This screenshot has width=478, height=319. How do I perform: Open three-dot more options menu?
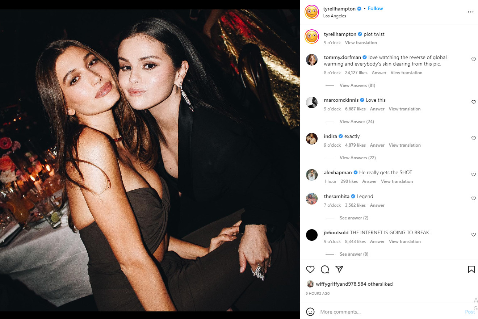(x=471, y=12)
